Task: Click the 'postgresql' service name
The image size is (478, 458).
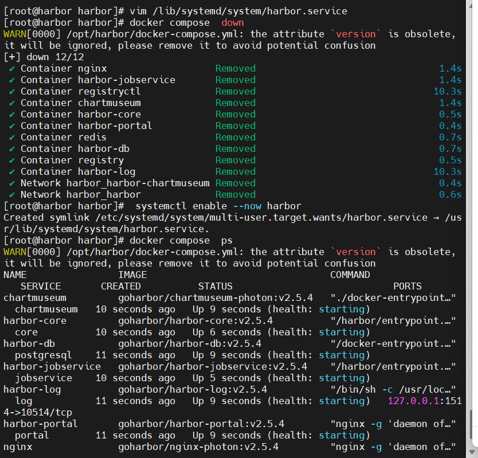Action: pos(44,355)
